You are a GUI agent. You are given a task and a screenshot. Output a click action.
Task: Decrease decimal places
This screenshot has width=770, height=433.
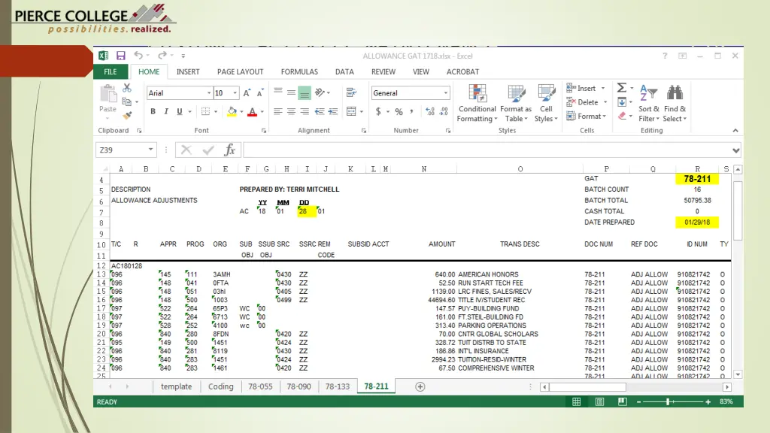444,111
